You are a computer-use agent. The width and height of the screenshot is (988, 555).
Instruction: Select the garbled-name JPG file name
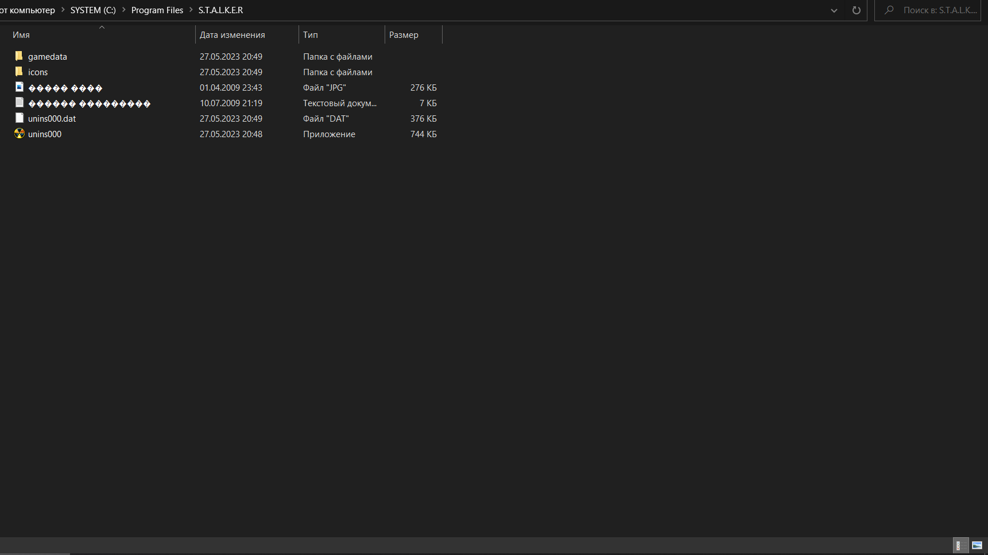(x=65, y=88)
